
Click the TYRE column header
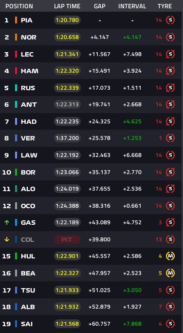165,6
